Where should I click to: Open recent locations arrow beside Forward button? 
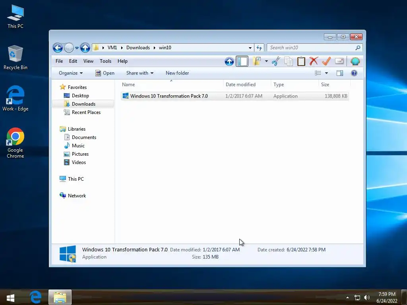[x=77, y=48]
